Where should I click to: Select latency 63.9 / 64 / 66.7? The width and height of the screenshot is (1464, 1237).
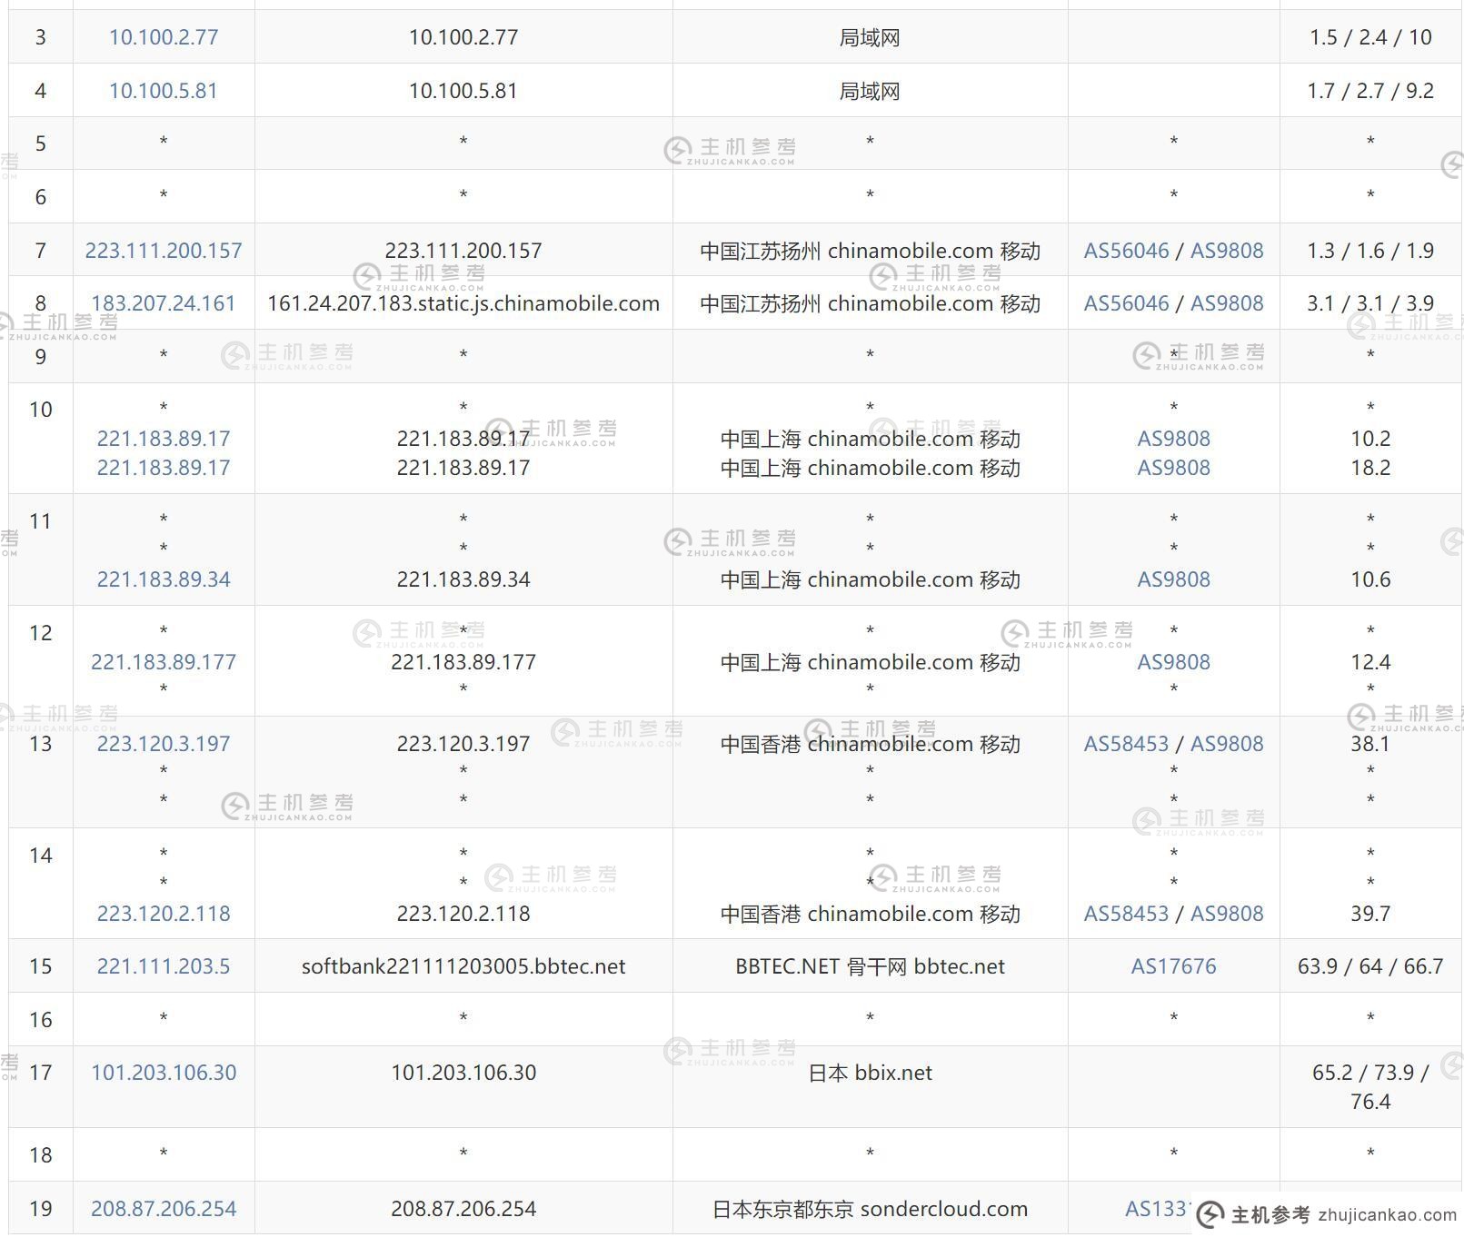coord(1370,966)
